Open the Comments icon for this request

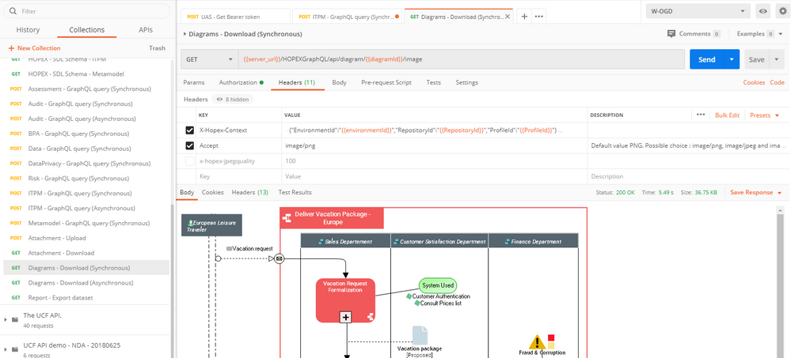671,34
